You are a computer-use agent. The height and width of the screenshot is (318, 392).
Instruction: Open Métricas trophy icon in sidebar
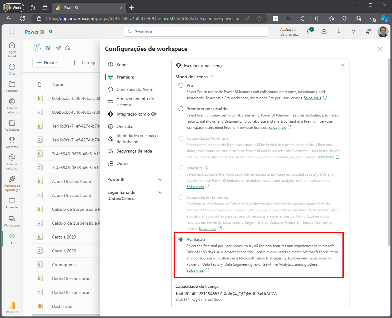[12, 142]
